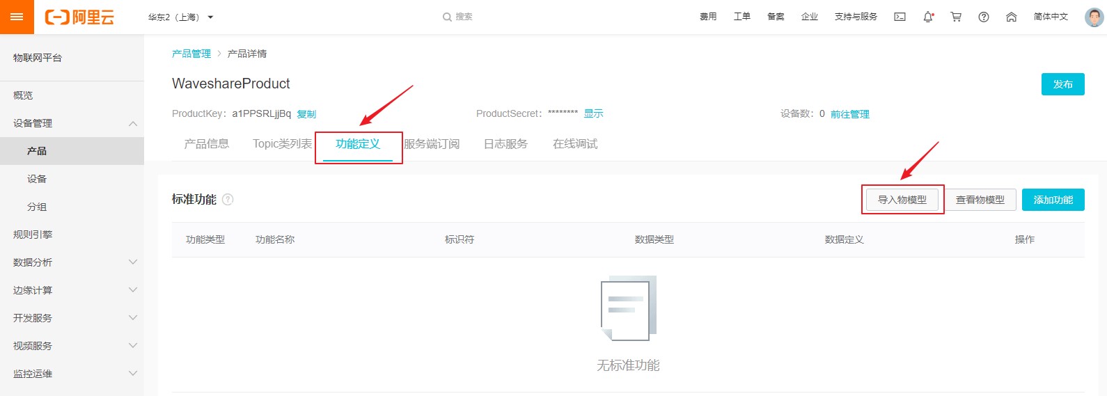Image resolution: width=1107 pixels, height=396 pixels.
Task: Click 显示 to reveal ProductSecret
Action: (x=593, y=113)
